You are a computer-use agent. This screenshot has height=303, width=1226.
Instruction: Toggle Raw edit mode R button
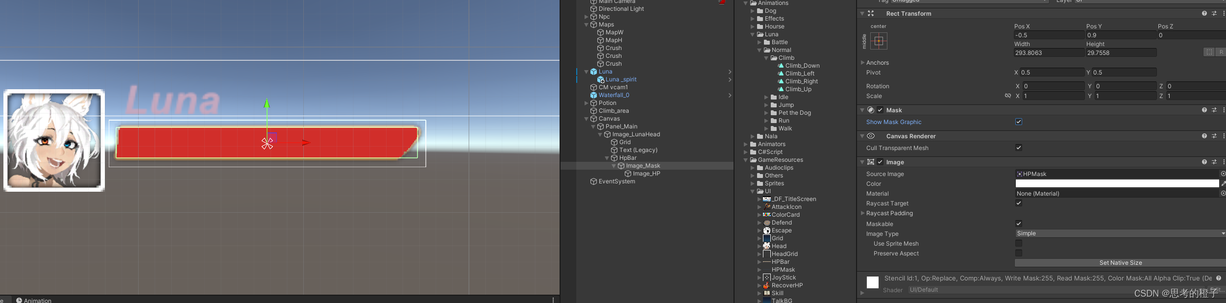[1221, 52]
